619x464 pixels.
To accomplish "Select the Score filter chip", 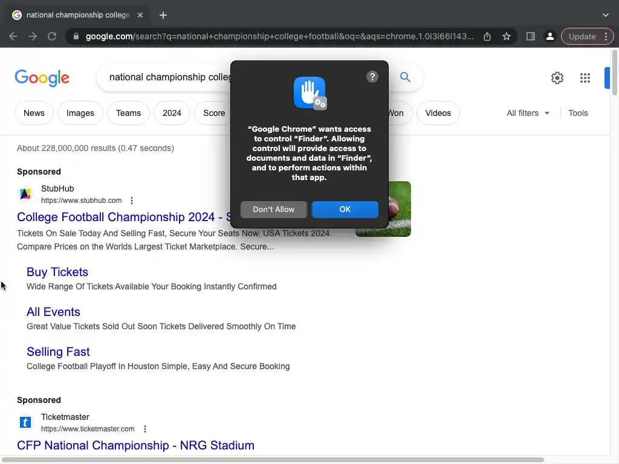I will click(x=213, y=113).
